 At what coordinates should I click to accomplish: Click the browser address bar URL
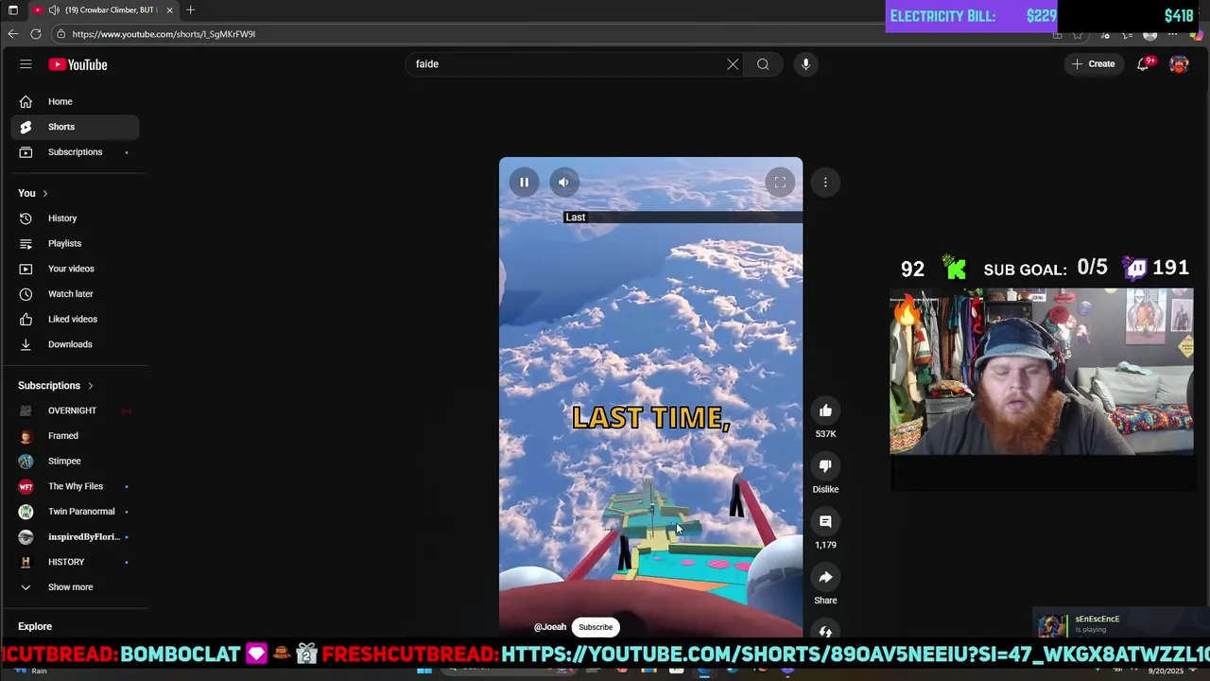tap(164, 34)
